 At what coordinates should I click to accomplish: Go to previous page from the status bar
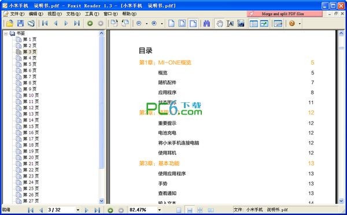click(41, 210)
